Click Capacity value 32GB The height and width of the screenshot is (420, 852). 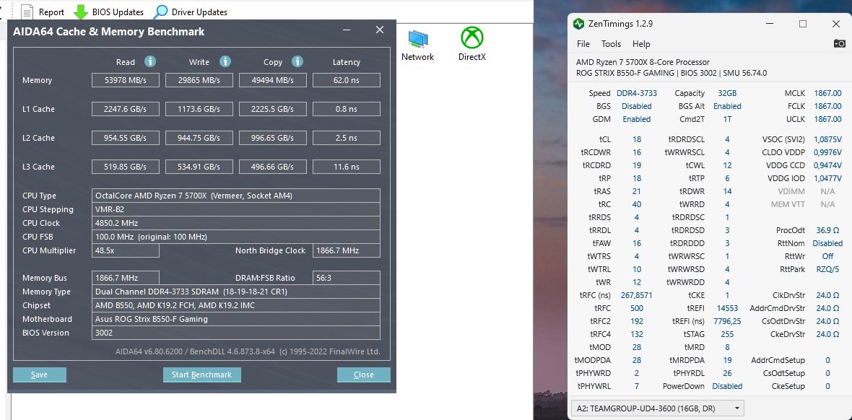[x=727, y=94]
